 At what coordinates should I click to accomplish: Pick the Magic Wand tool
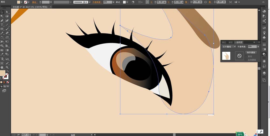click(x=2, y=16)
